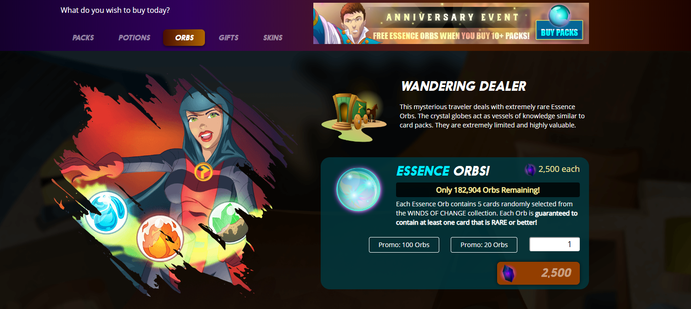691x309 pixels.
Task: Choose the Promo: 20 Orbs option
Action: (484, 245)
